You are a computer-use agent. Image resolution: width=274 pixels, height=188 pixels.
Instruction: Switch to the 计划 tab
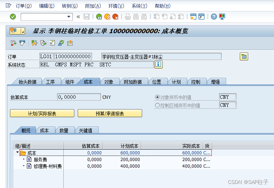tap(176, 82)
